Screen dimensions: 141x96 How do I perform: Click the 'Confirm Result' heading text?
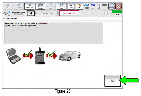(10, 18)
